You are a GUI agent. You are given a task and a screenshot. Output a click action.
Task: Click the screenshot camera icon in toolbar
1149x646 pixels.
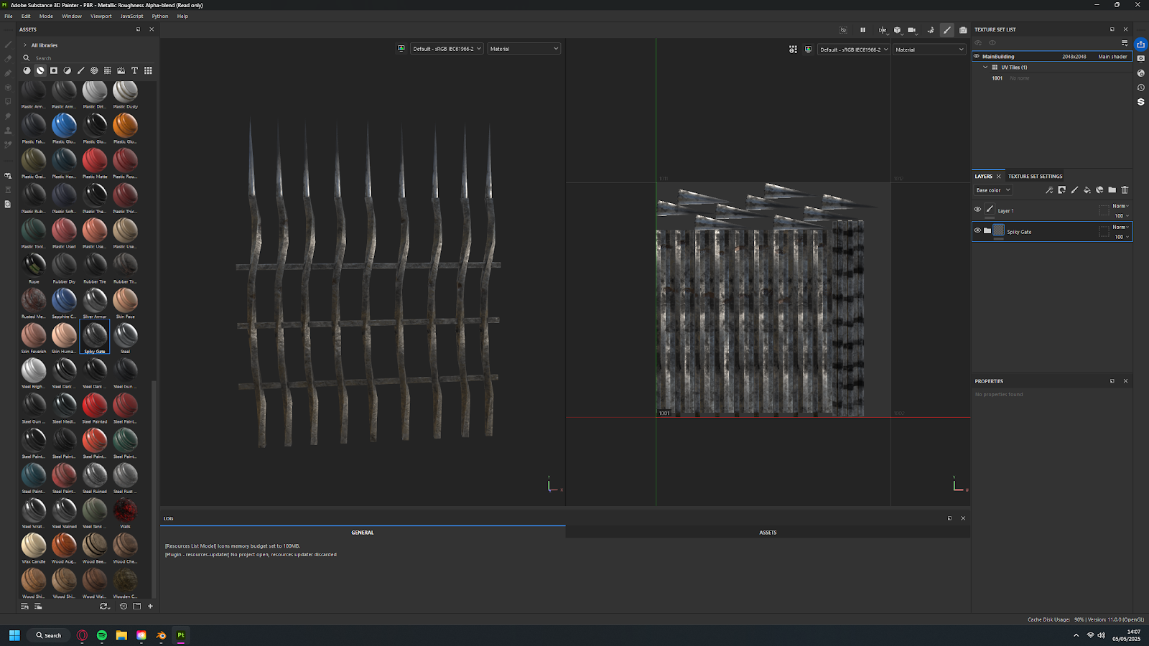point(963,30)
